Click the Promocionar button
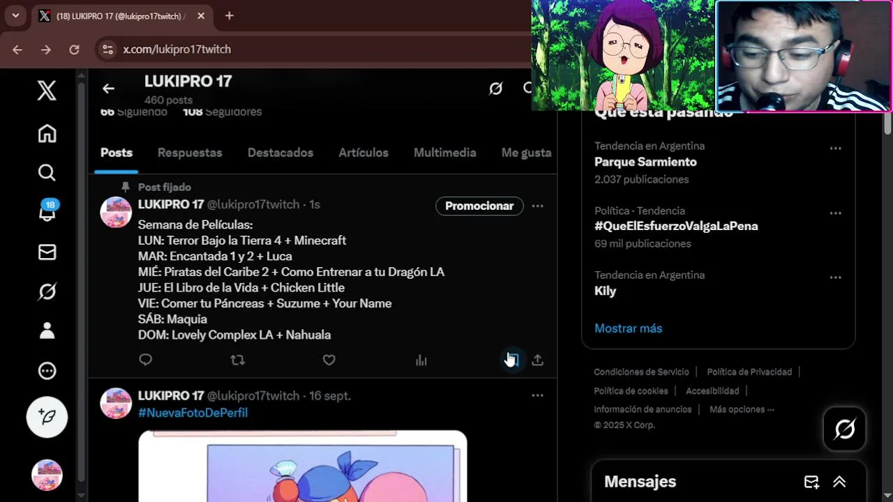893x502 pixels. click(479, 206)
